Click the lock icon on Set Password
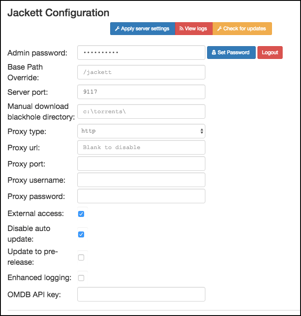This screenshot has height=316, width=301. (214, 53)
